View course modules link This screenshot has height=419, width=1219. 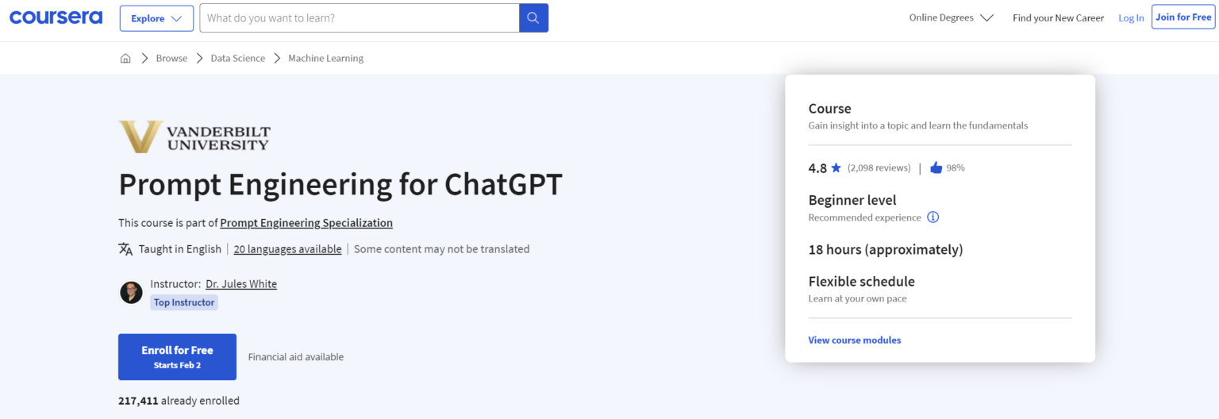tap(855, 340)
